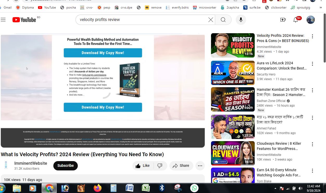Clear the search box text
Image resolution: width=326 pixels, height=193 pixels.
coord(211,20)
